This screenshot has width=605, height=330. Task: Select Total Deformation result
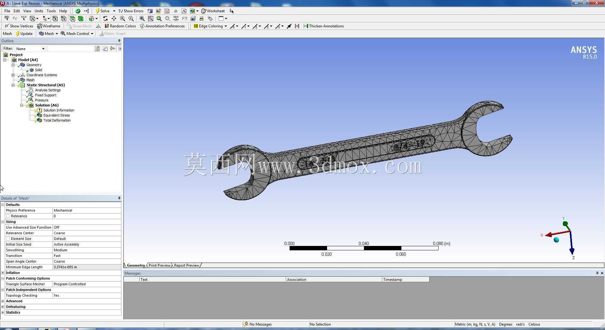click(57, 120)
